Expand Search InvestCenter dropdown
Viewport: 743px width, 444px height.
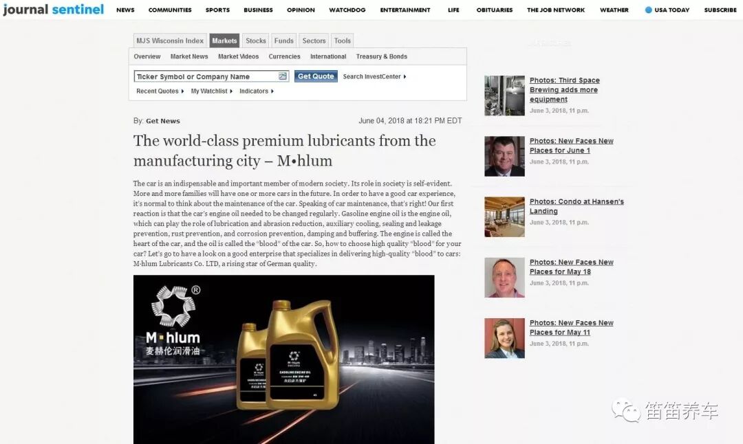(374, 76)
